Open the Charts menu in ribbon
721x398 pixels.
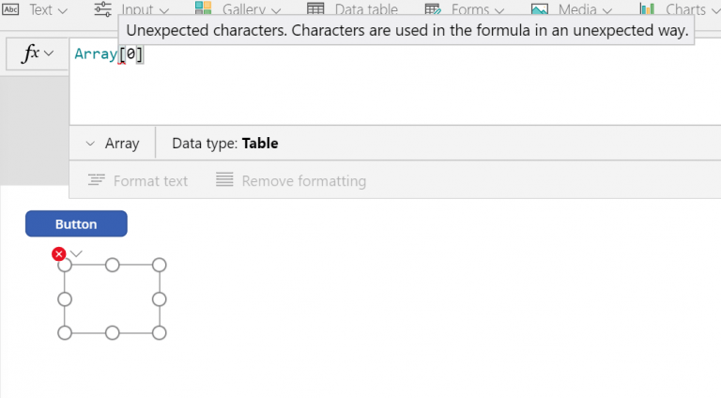pos(685,9)
